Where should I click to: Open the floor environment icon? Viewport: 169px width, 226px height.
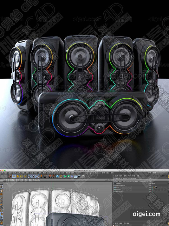(76, 176)
